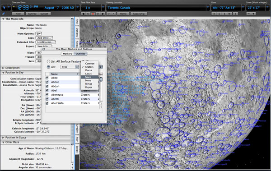The height and width of the screenshot is (171, 271).
Task: Open the Type popup selector
Action: (70, 67)
